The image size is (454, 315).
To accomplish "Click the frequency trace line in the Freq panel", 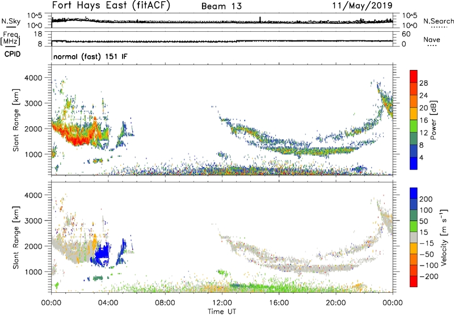I will click(222, 42).
